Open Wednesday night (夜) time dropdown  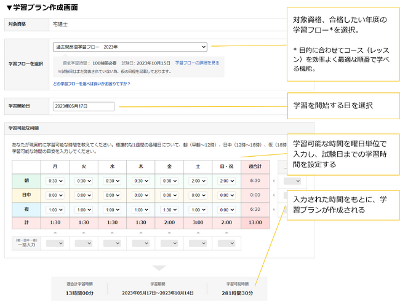pos(111,210)
